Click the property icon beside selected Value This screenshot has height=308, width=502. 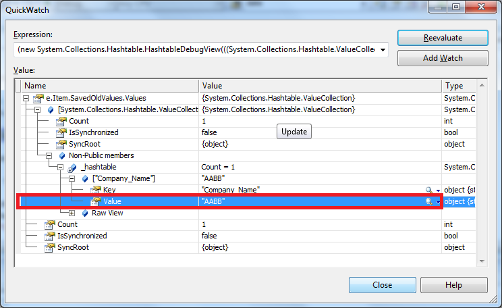pos(96,201)
